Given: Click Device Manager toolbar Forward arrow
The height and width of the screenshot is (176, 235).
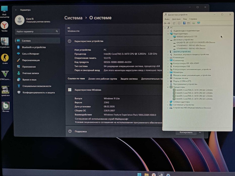Looking at the screenshot, I should [x=169, y=23].
